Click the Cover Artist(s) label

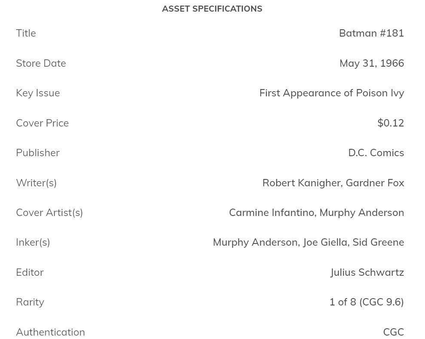click(49, 213)
